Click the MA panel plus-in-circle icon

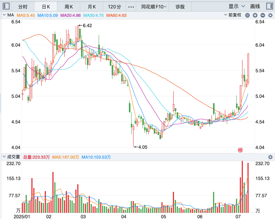255,15
